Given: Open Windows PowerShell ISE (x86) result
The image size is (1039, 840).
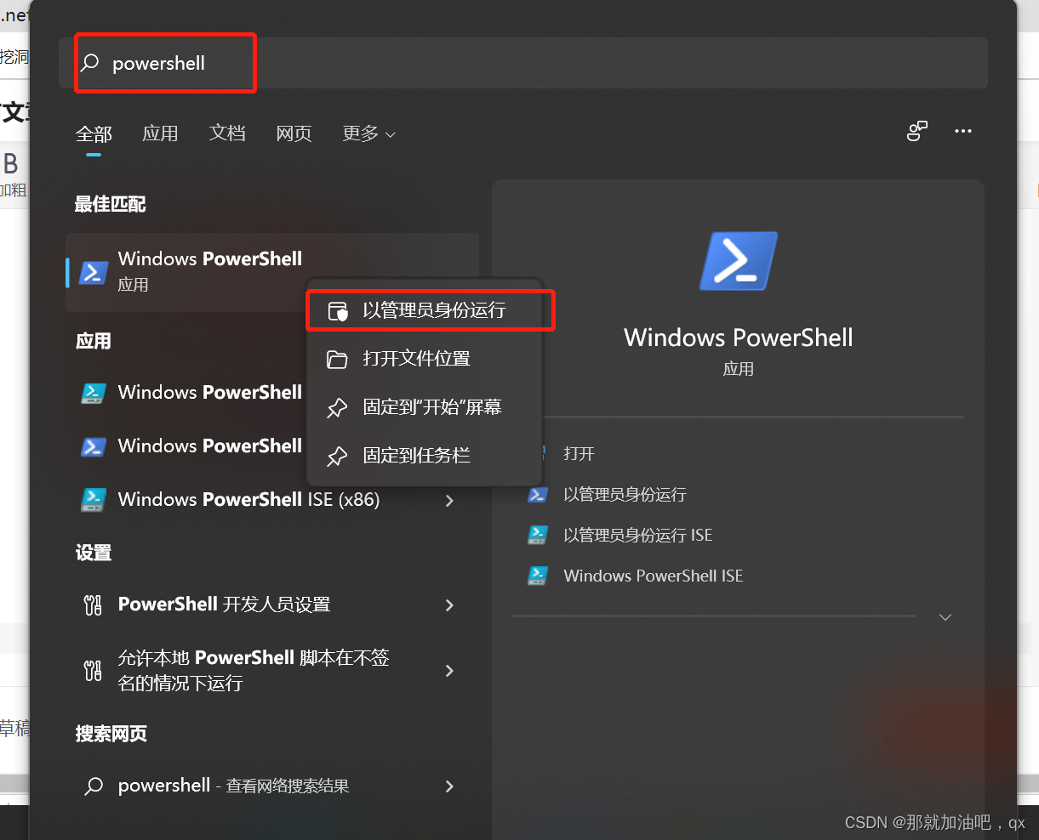Looking at the screenshot, I should coord(248,500).
